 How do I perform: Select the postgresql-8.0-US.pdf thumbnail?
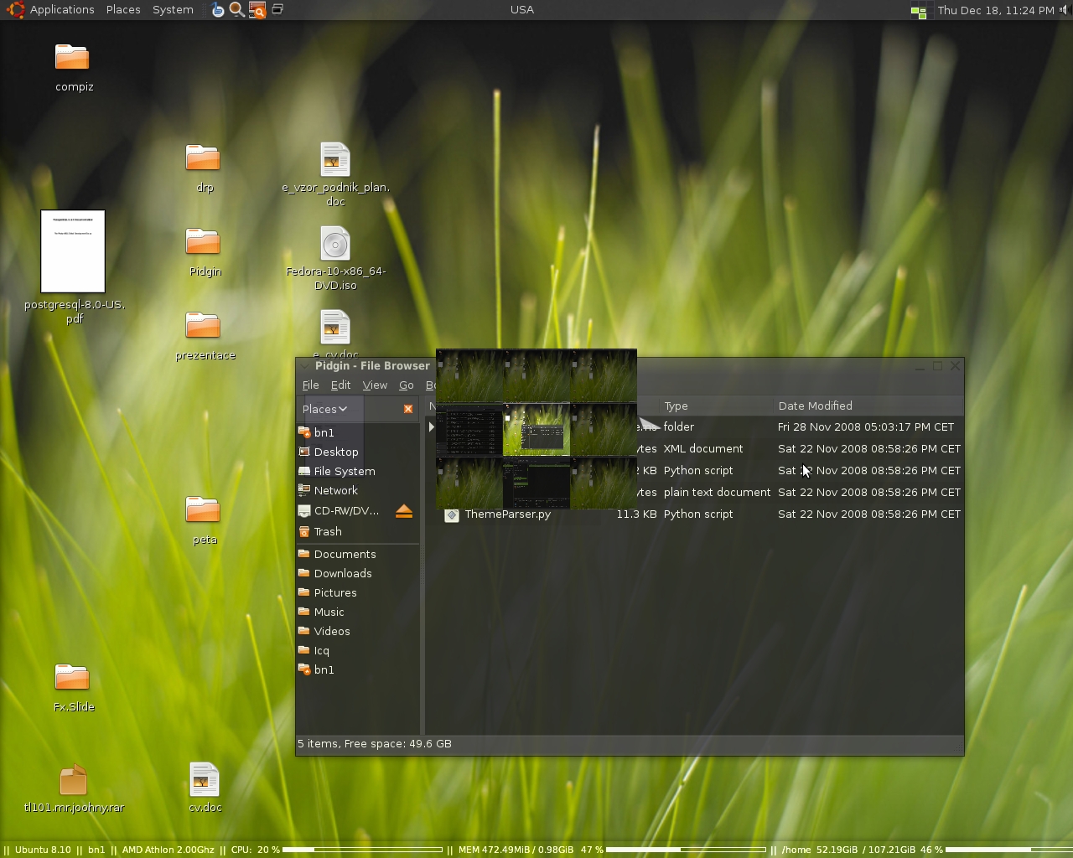(73, 251)
